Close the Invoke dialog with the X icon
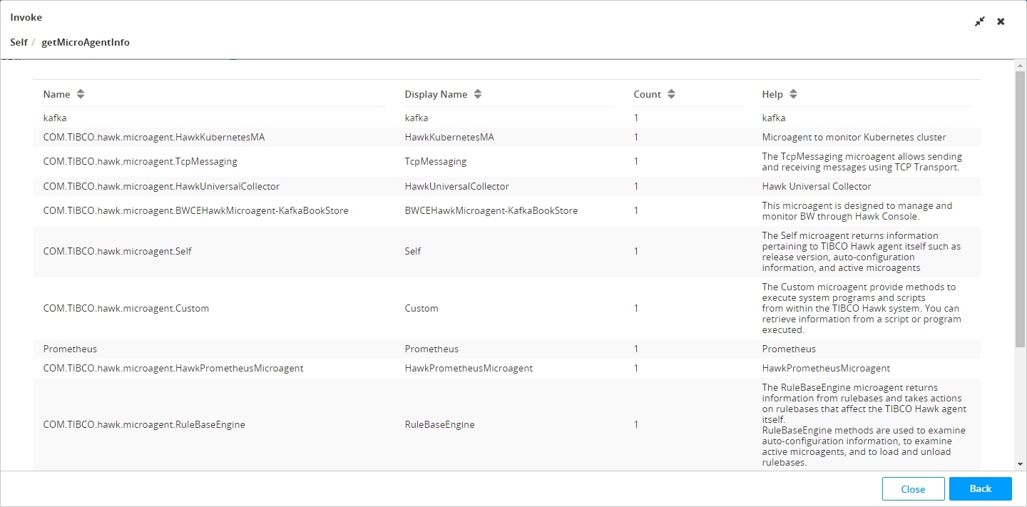 click(1001, 21)
